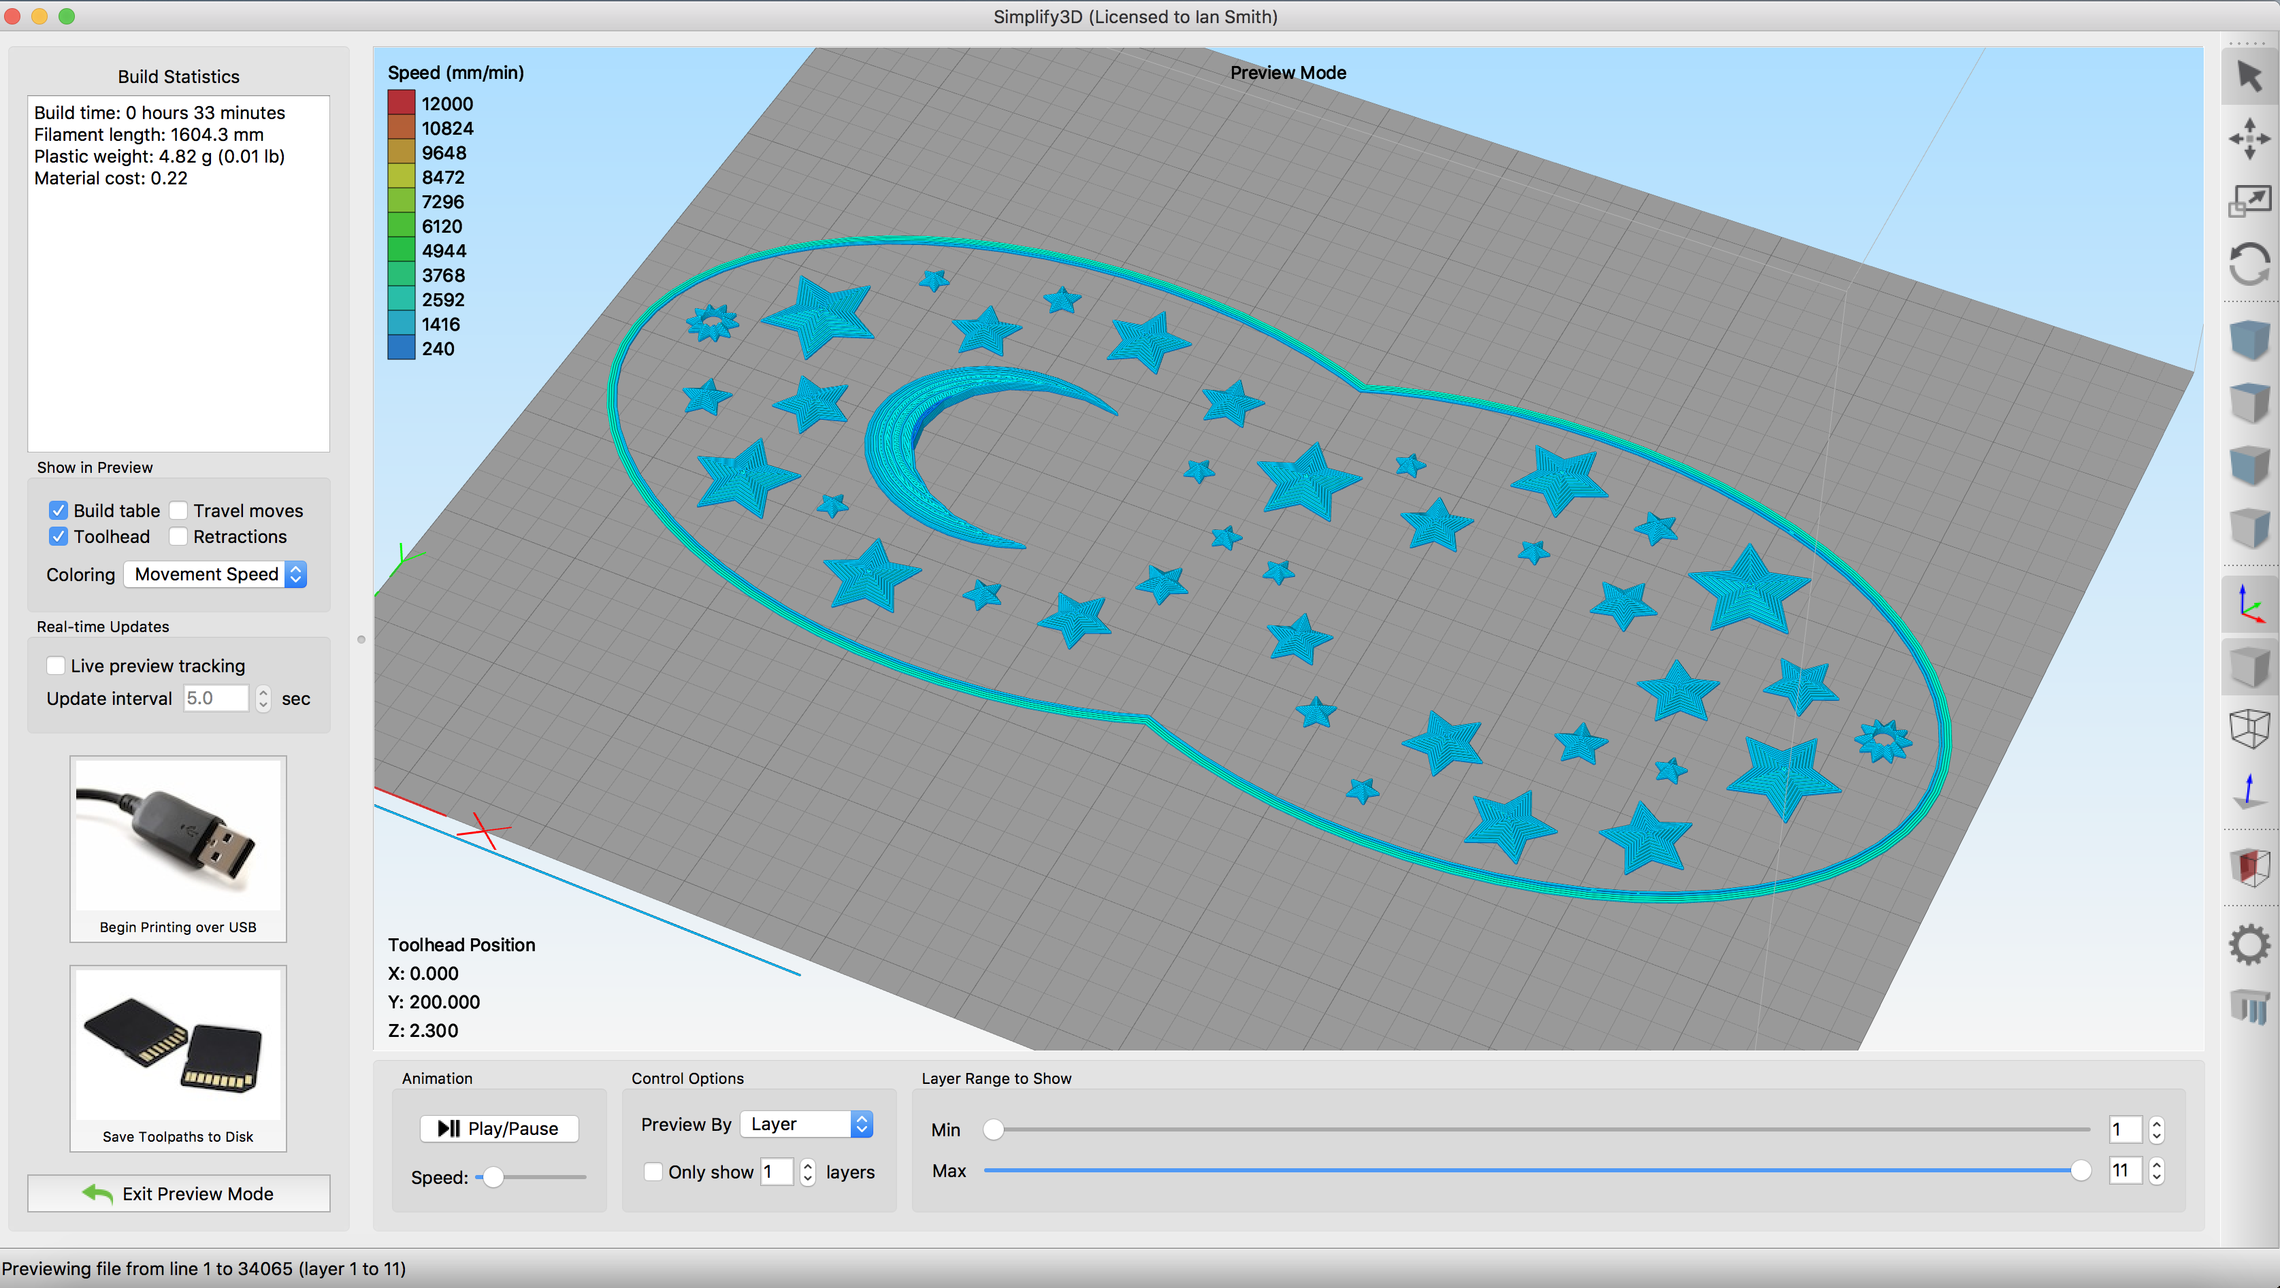2280x1288 pixels.
Task: Toggle the Only show layers checkbox
Action: point(653,1171)
